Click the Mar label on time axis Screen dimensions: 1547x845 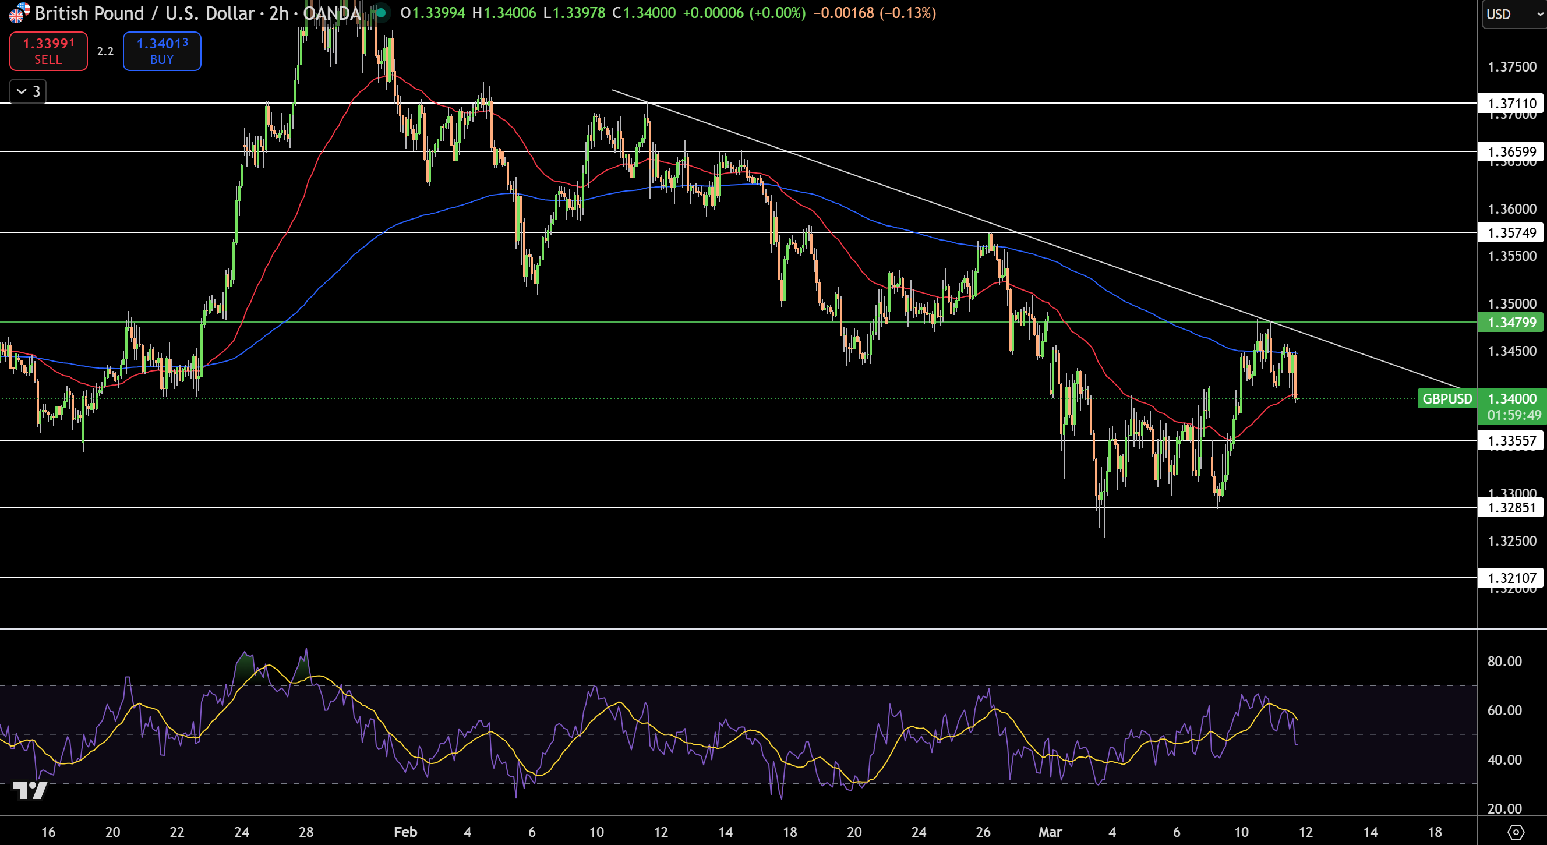(1050, 832)
